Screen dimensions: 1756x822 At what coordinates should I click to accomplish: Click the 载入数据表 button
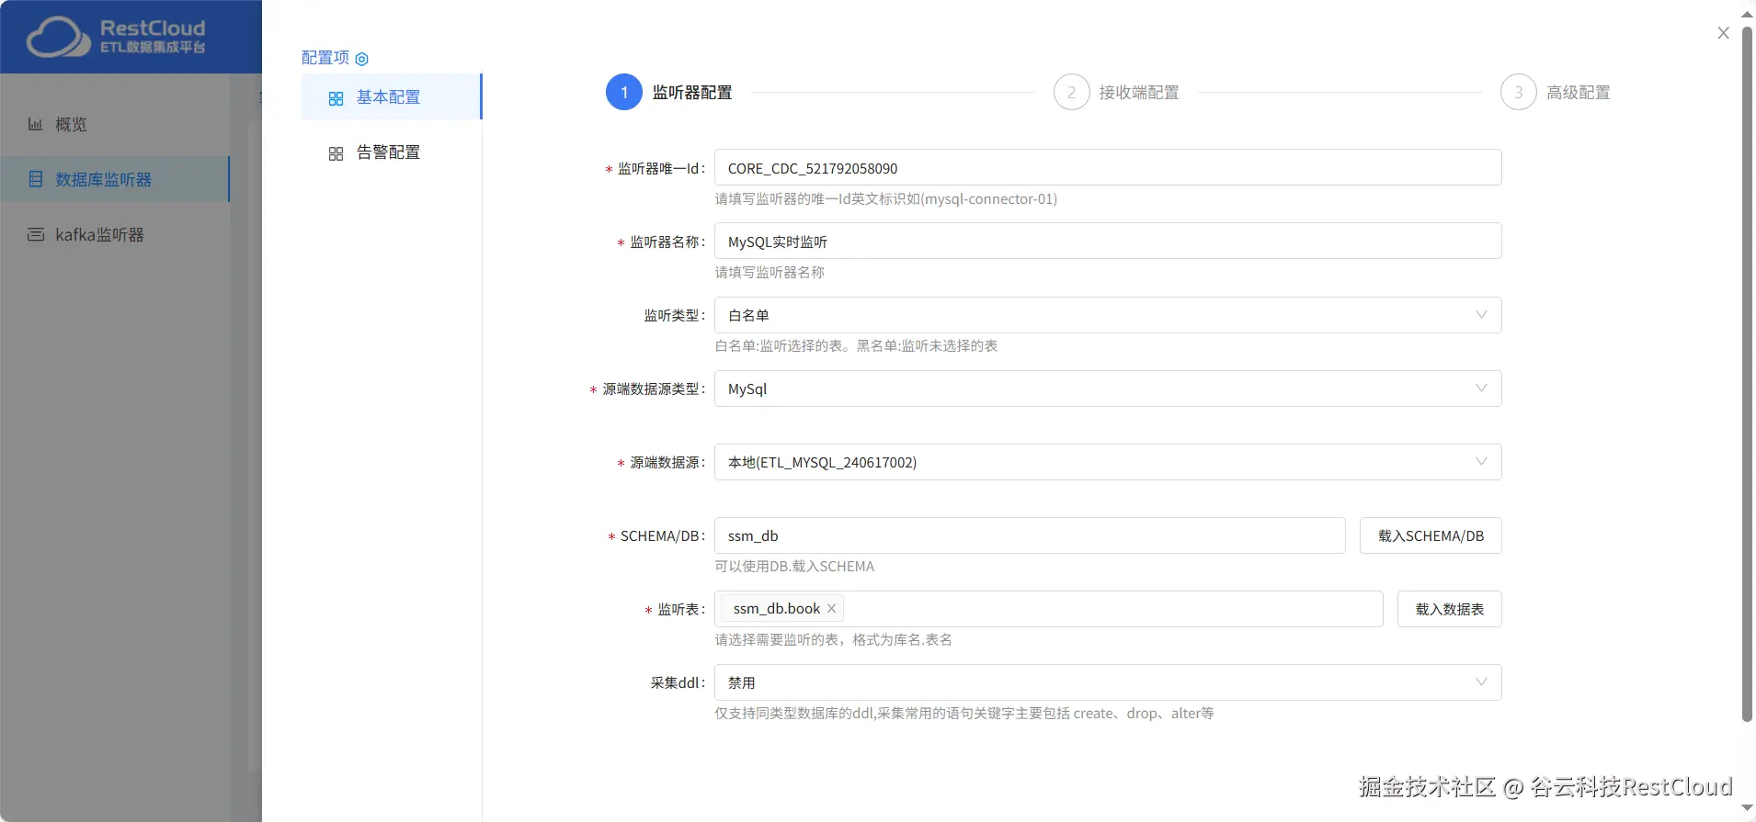[1450, 609]
